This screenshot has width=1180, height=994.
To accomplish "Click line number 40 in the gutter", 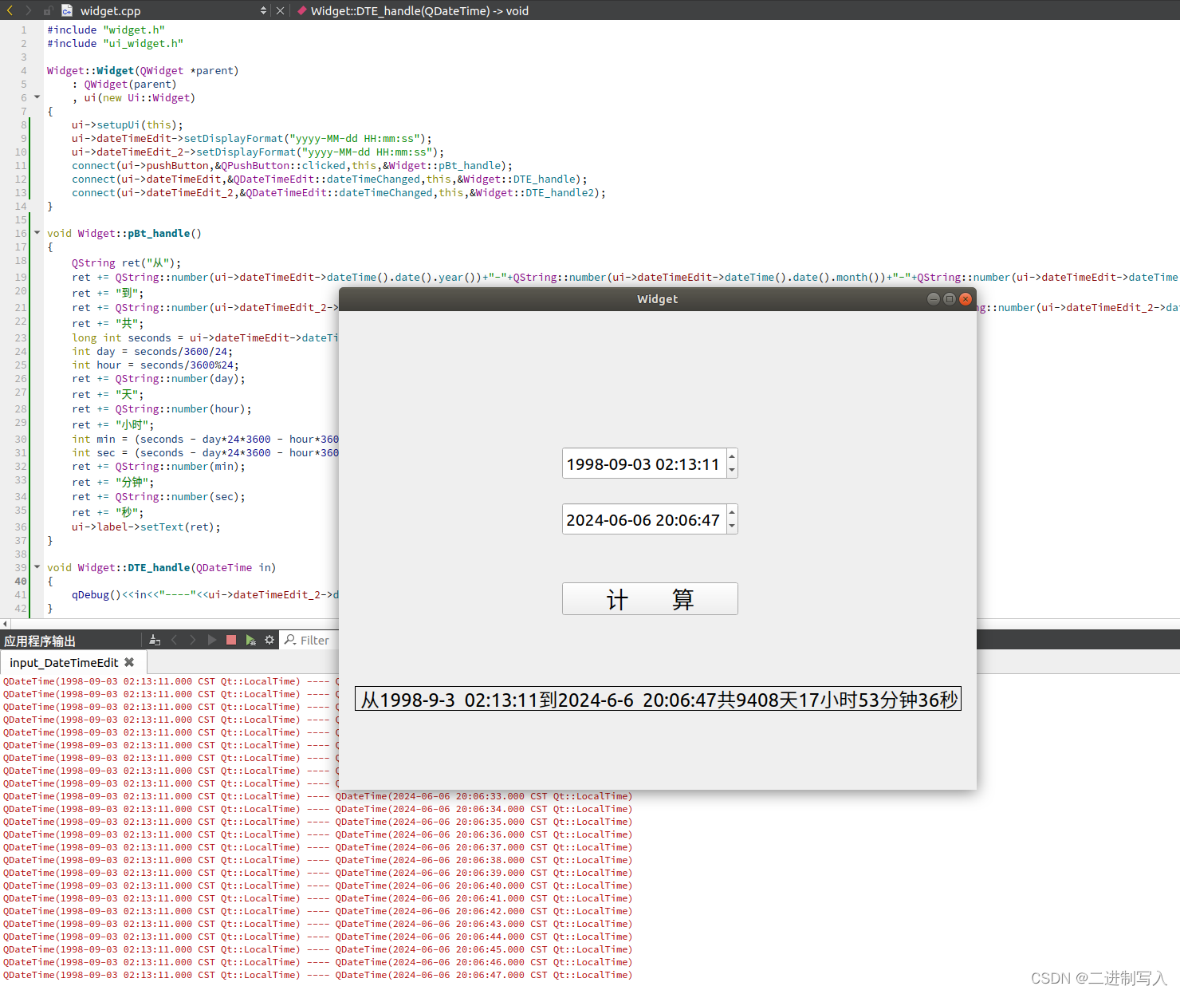I will pyautogui.click(x=21, y=581).
